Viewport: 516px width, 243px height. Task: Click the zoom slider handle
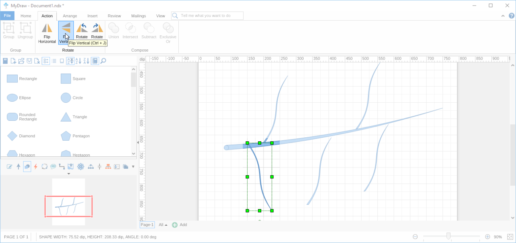[448, 236]
